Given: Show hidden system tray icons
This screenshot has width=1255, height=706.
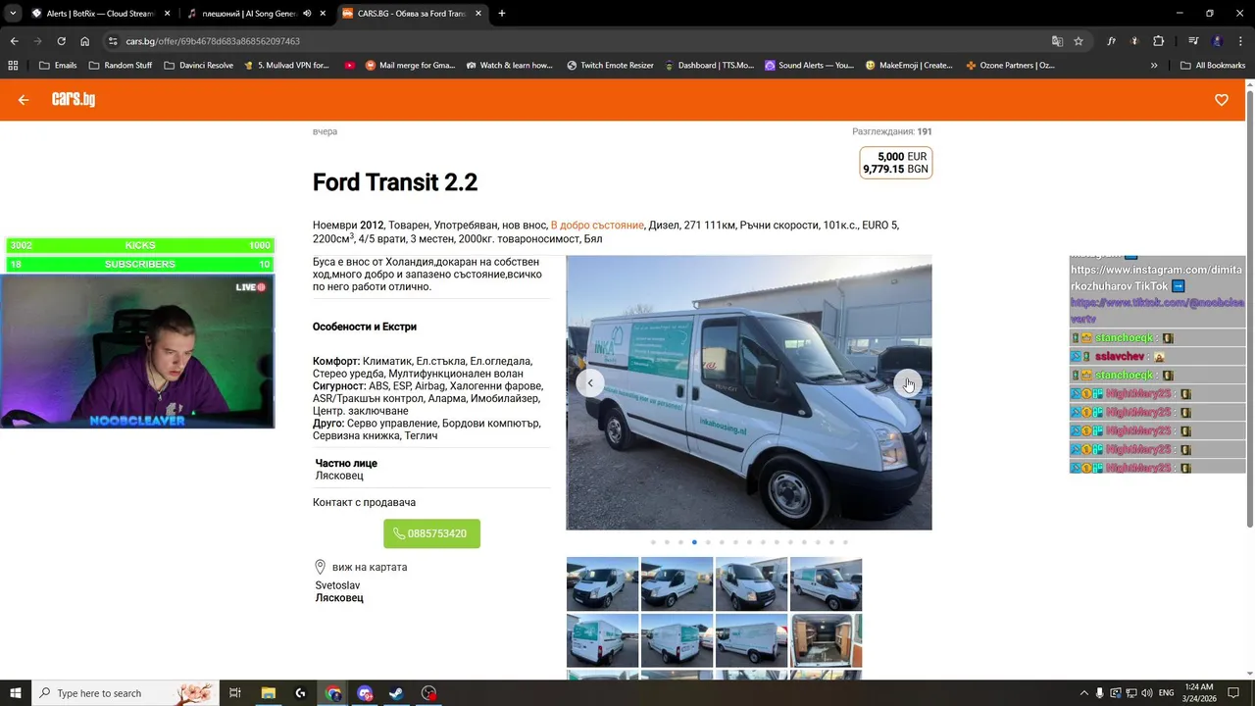Looking at the screenshot, I should click(1082, 693).
